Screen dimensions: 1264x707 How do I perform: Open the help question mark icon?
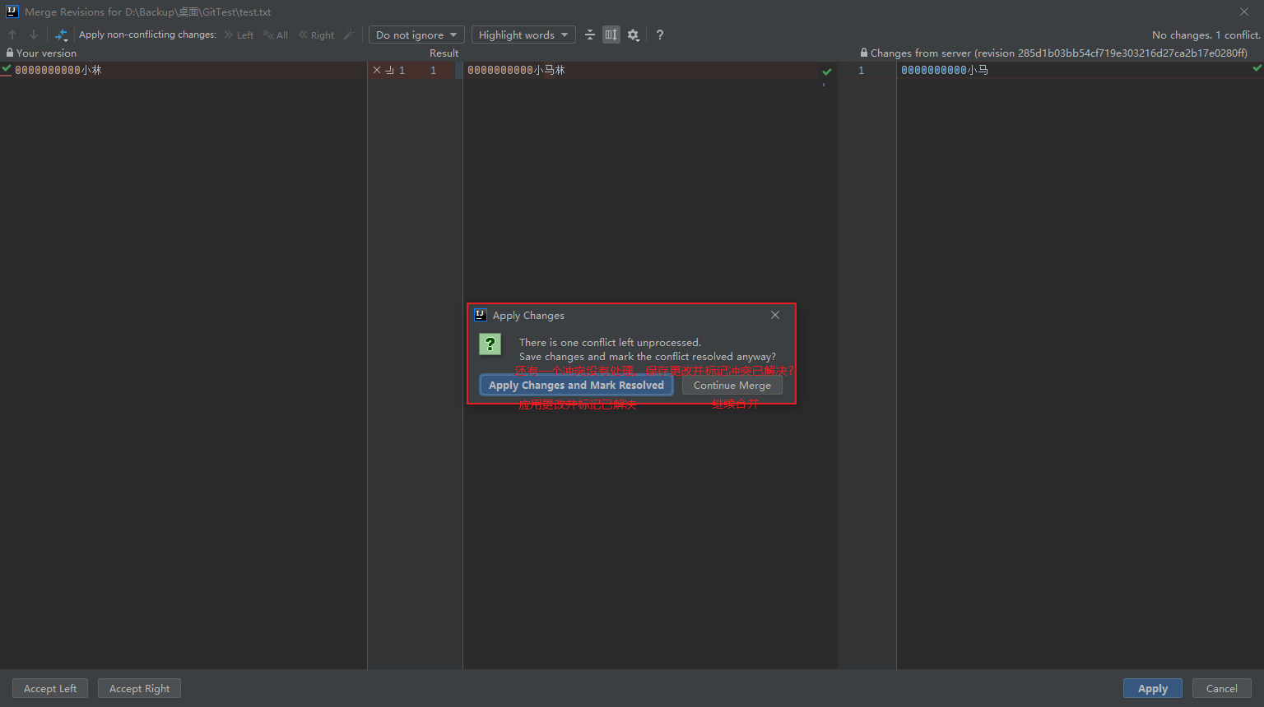pyautogui.click(x=660, y=35)
